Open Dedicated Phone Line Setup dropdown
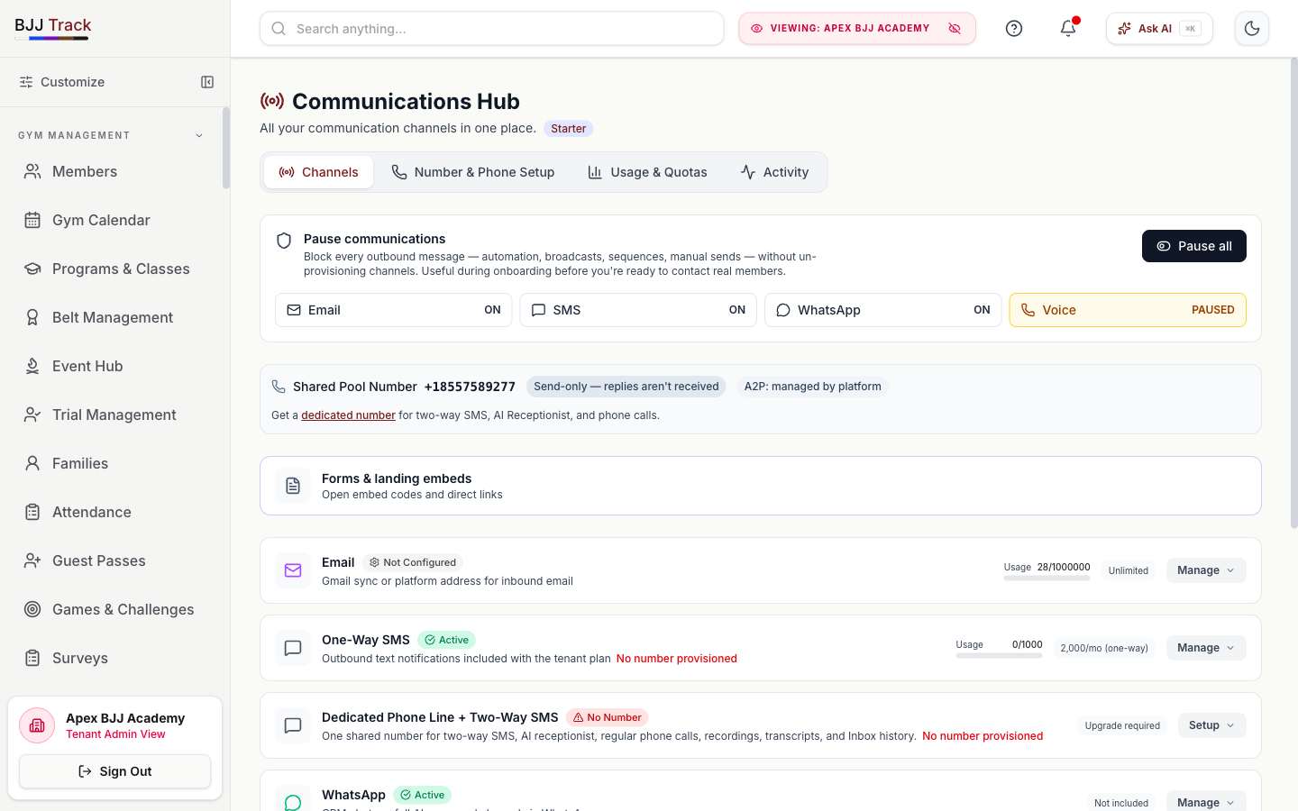The height and width of the screenshot is (811, 1298). coord(1211,725)
